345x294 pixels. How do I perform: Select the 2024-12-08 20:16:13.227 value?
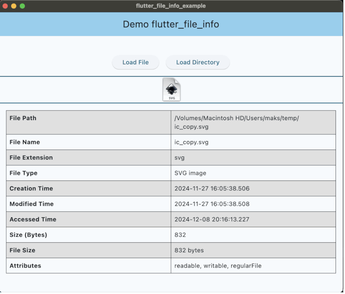point(213,220)
